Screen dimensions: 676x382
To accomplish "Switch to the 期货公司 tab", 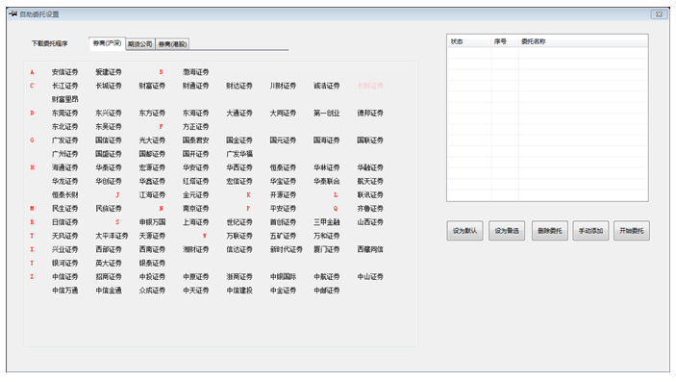I will pos(140,44).
